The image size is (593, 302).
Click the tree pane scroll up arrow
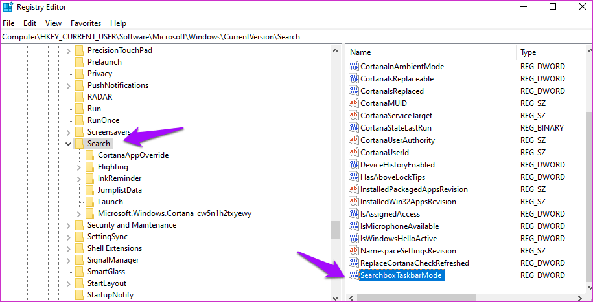click(x=335, y=50)
